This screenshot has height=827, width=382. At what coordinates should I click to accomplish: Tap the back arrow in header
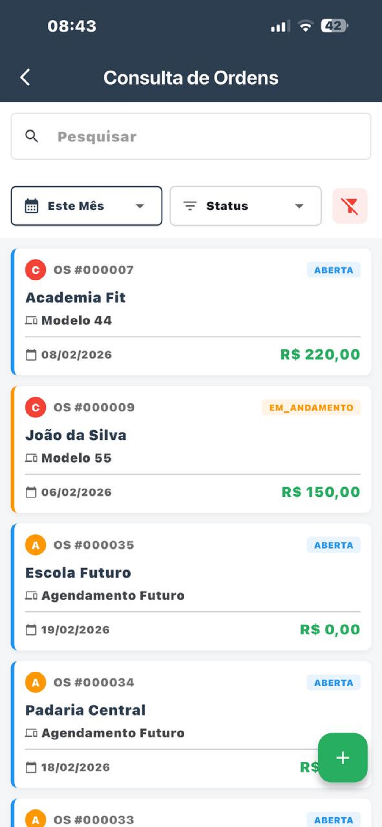point(25,77)
